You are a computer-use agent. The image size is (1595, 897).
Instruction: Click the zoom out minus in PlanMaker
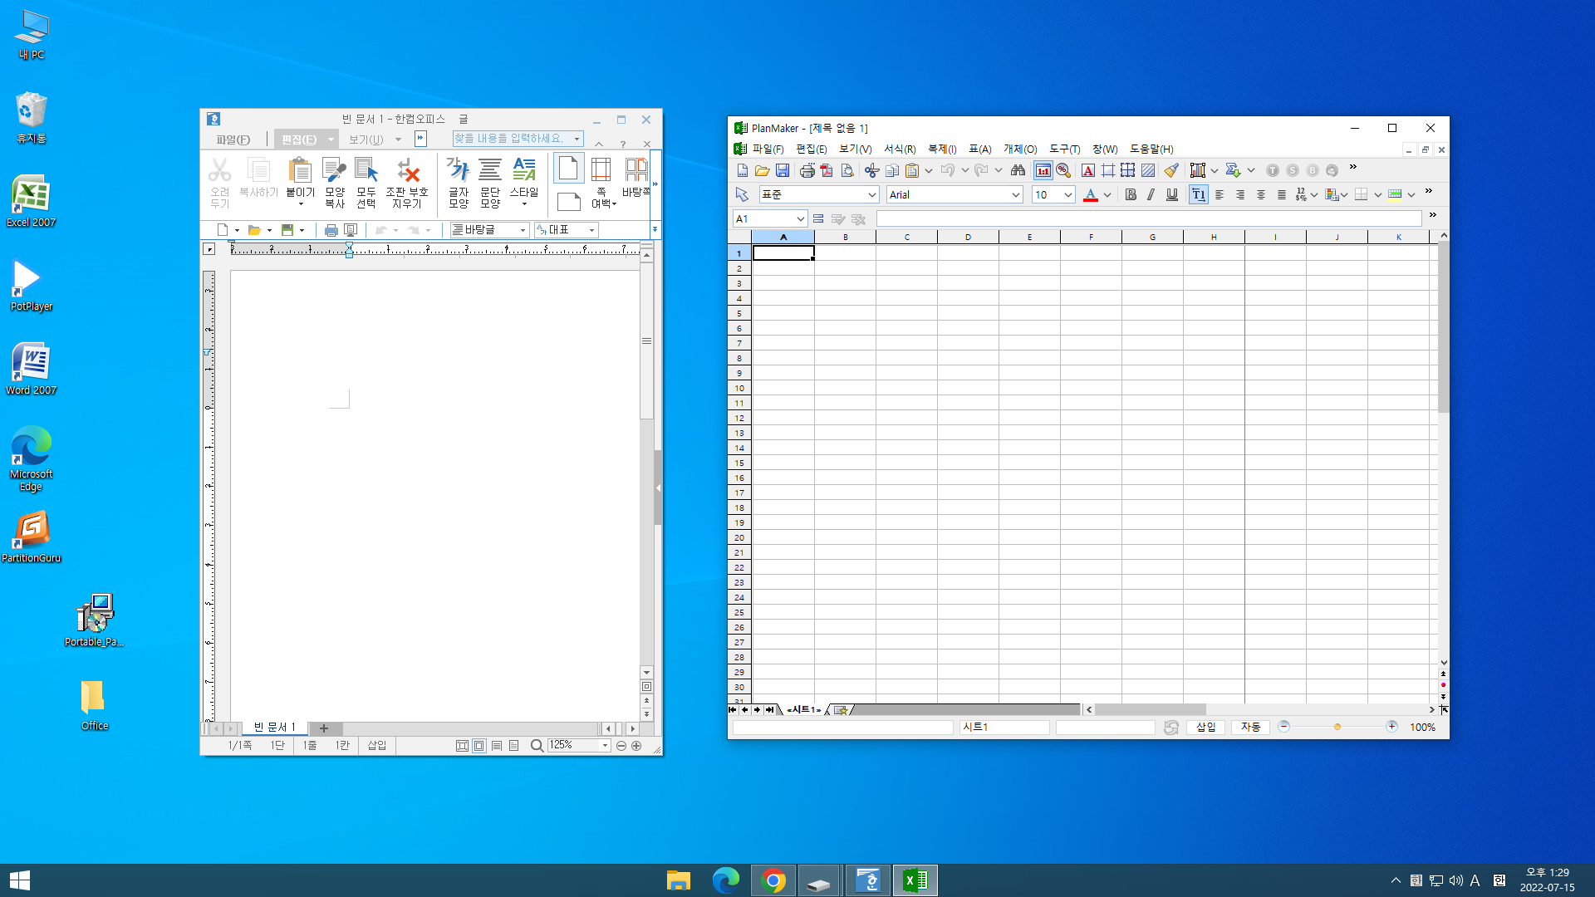(1283, 727)
